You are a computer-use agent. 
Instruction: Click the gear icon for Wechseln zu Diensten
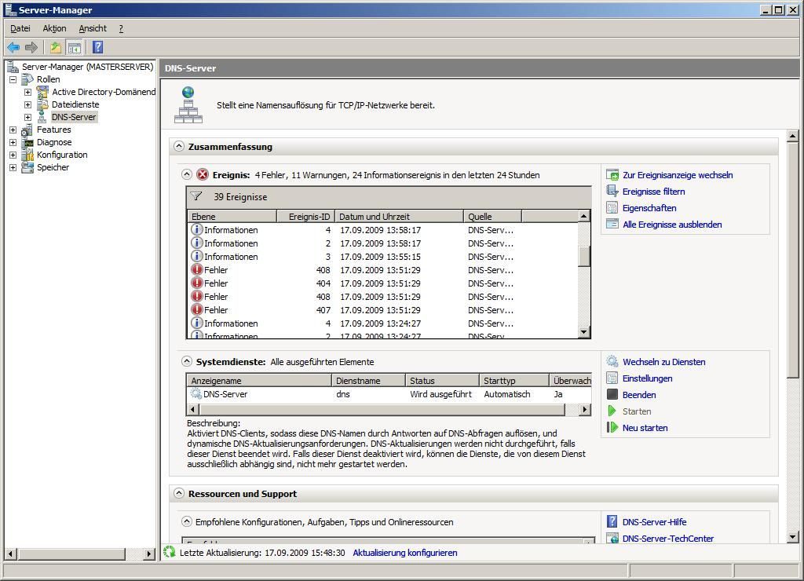612,361
